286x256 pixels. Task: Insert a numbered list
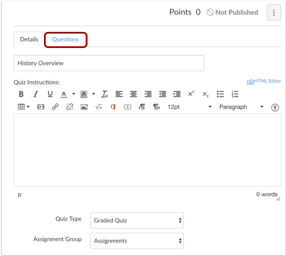[x=235, y=94]
